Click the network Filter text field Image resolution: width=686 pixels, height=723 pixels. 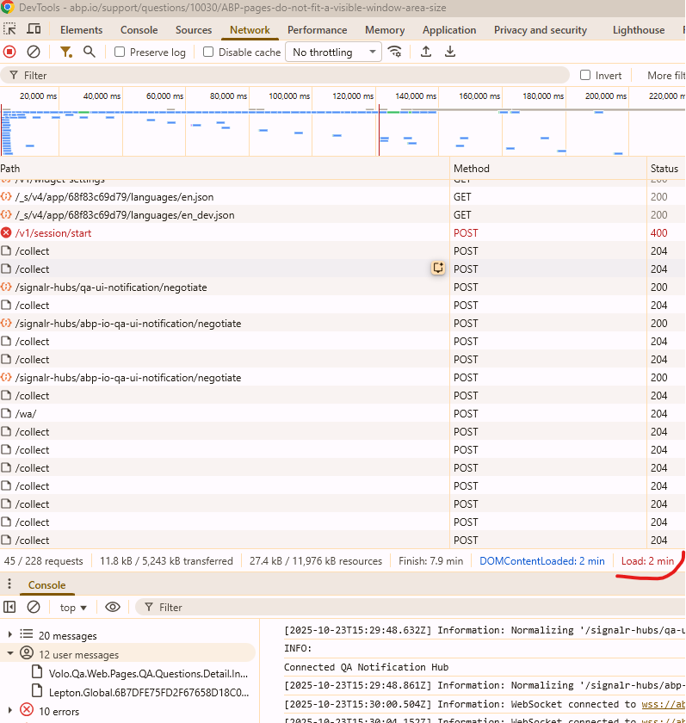tap(293, 75)
